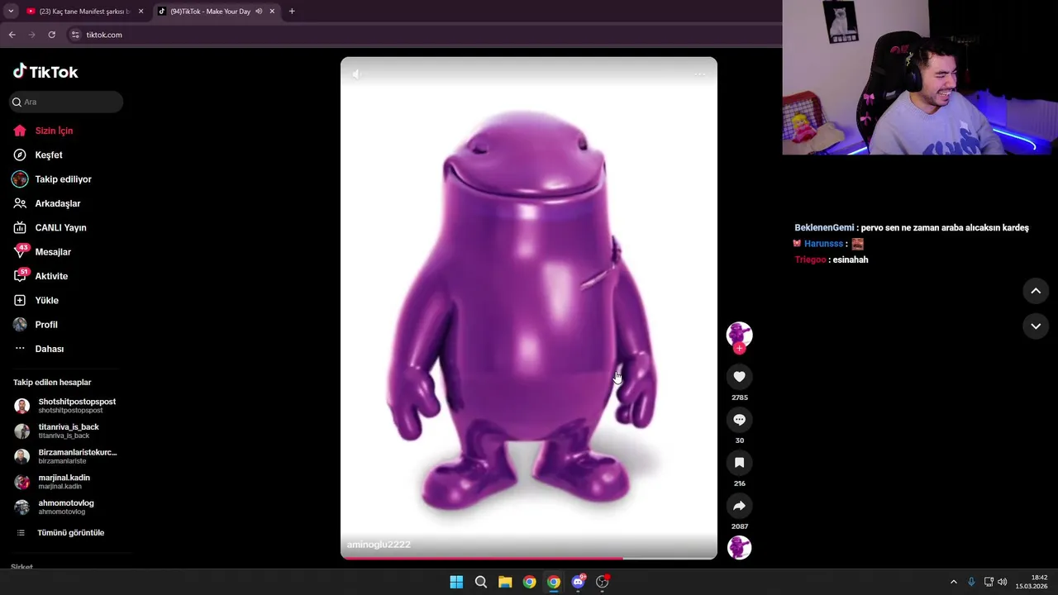Viewport: 1058px width, 595px height.
Task: Open Mesajlar inbox
Action: pos(53,252)
